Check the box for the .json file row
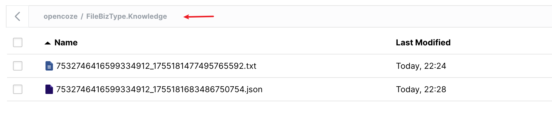This screenshot has height=120, width=552. pyautogui.click(x=18, y=89)
